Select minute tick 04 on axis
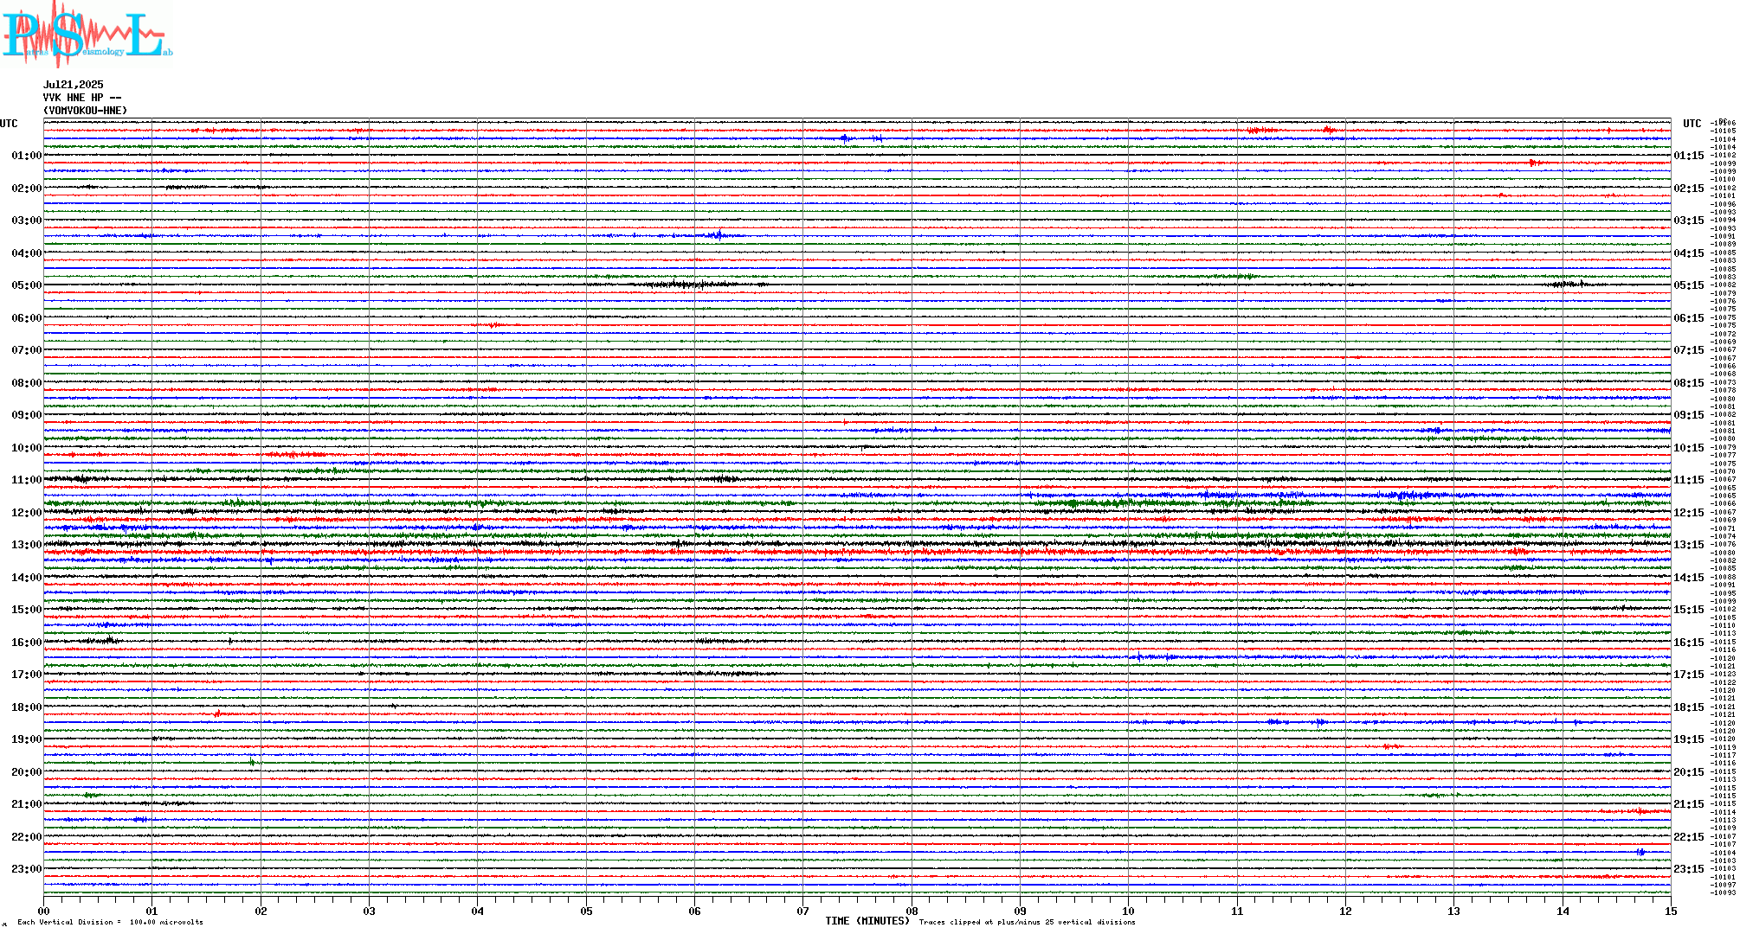This screenshot has width=1740, height=934. 478,911
